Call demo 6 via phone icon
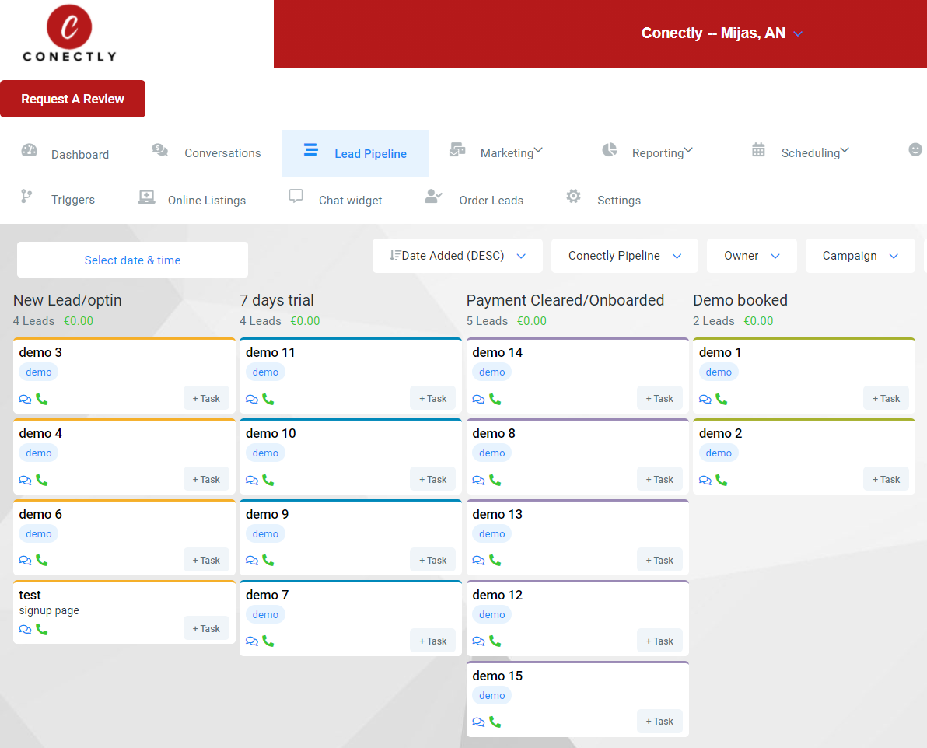 41,560
